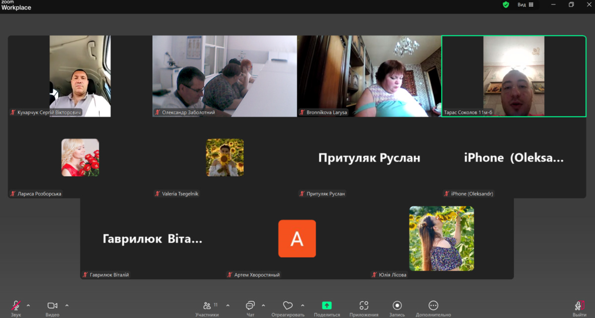The width and height of the screenshot is (595, 318).
Task: Click muted mic icon beside Артем Хворостяный
Action: pos(230,275)
